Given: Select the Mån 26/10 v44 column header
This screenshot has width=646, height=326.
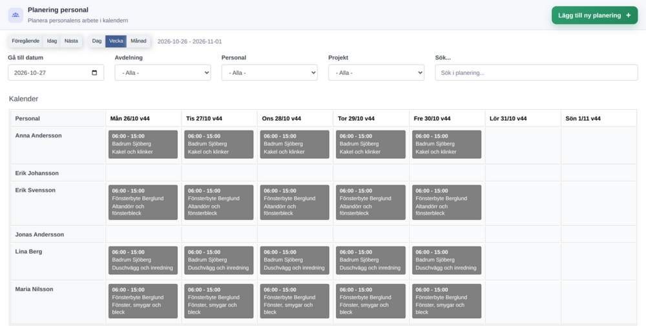Looking at the screenshot, I should click(x=143, y=119).
